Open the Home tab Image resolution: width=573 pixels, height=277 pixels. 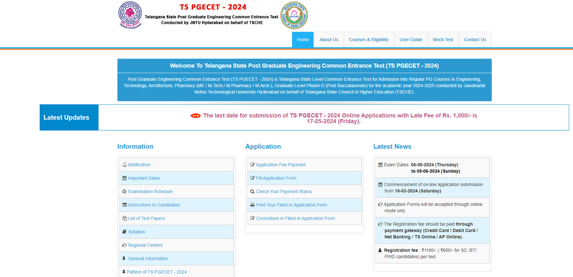pyautogui.click(x=303, y=40)
